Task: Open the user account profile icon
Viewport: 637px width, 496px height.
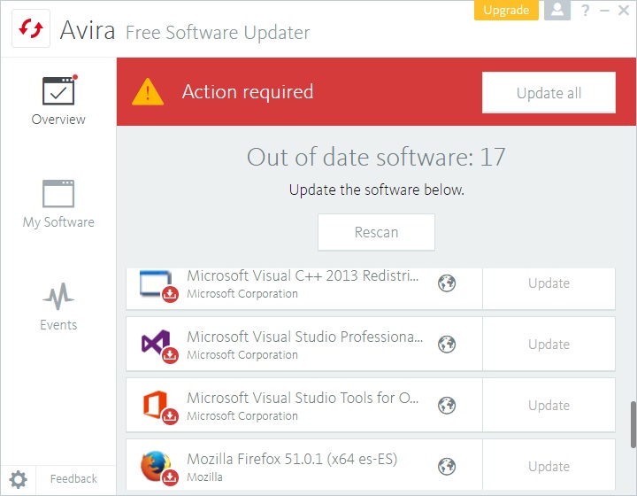Action: coord(557,10)
